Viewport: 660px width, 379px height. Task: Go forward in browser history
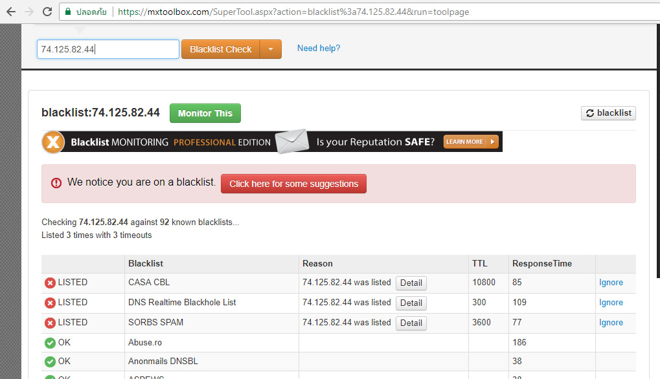(29, 12)
